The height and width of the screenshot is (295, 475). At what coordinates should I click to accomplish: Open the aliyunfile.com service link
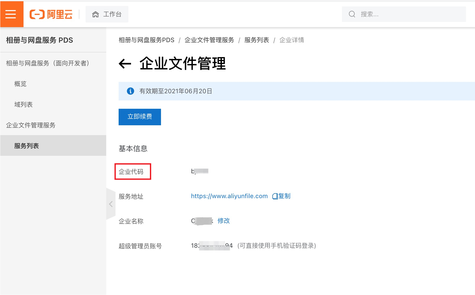tap(229, 196)
